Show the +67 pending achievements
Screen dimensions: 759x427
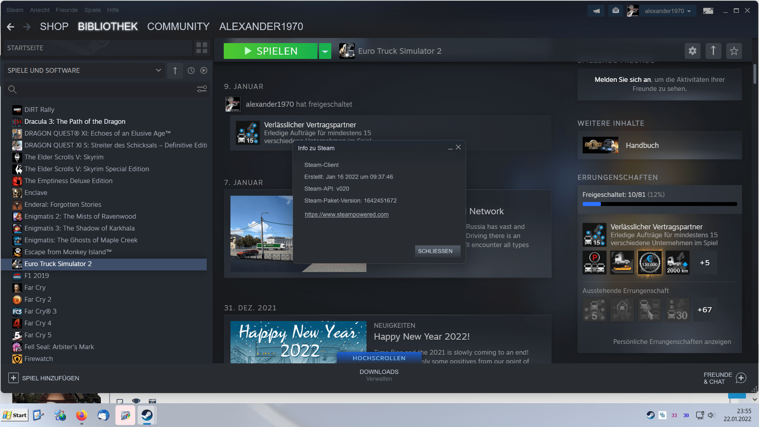pos(704,310)
